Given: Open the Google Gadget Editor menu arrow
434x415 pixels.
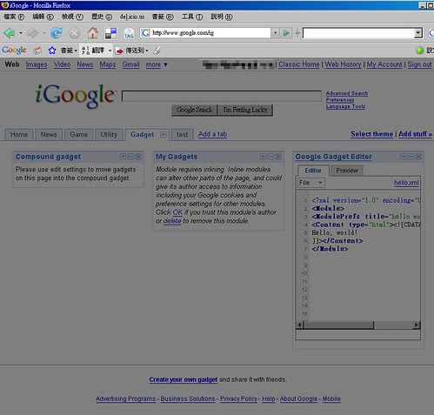Looking at the screenshot, I should (x=403, y=157).
